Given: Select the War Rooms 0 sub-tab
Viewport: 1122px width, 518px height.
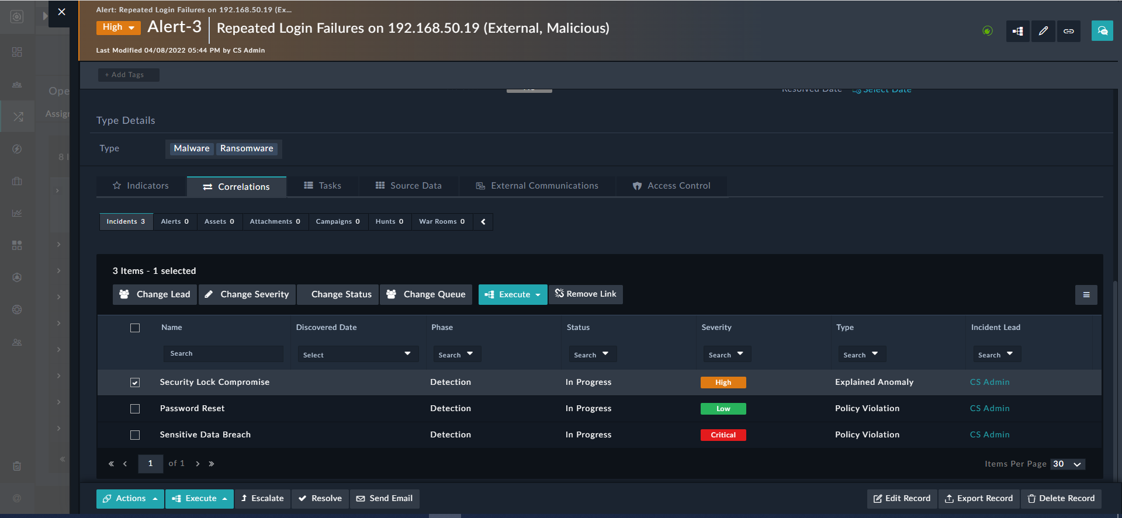Looking at the screenshot, I should click(442, 222).
